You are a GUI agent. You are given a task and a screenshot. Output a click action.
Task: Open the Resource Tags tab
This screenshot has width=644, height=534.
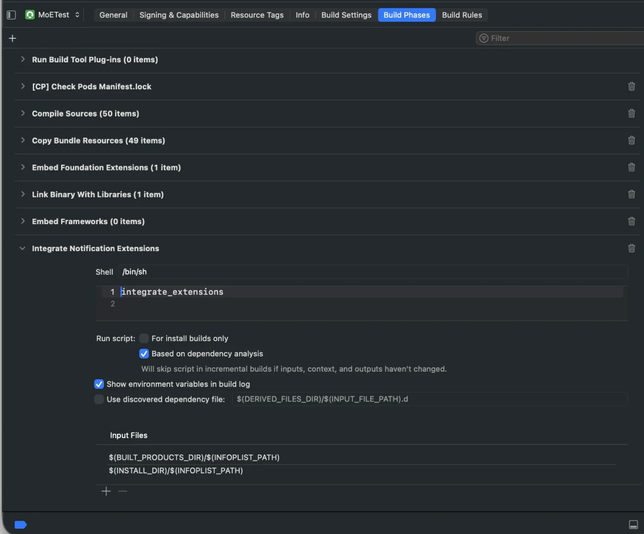pos(257,15)
